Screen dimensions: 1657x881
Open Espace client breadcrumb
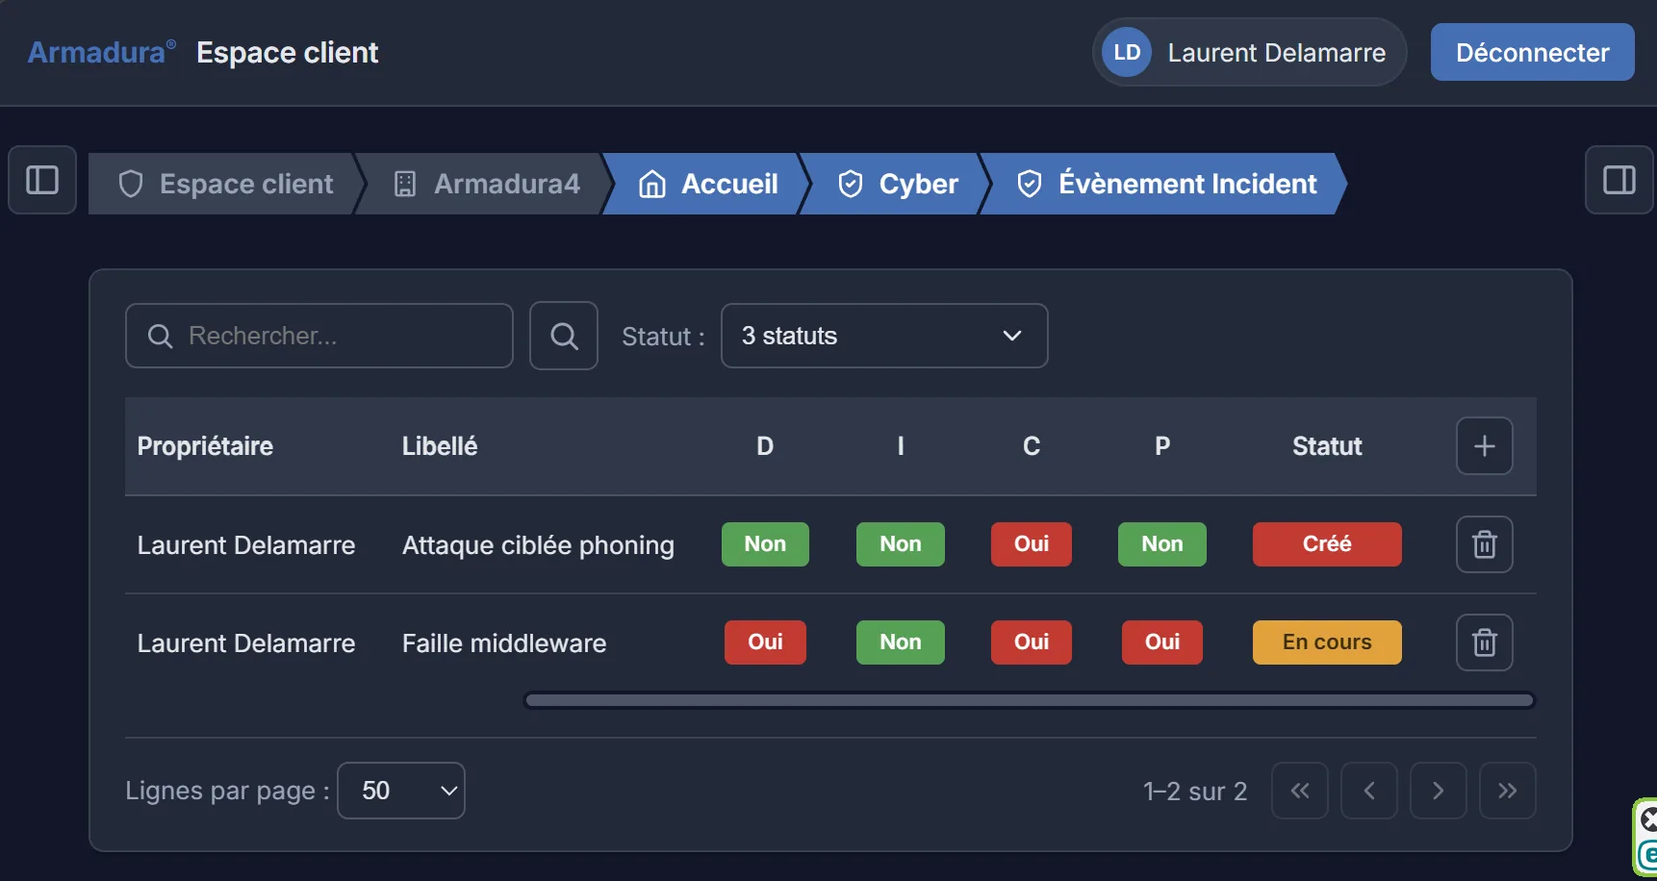point(226,184)
